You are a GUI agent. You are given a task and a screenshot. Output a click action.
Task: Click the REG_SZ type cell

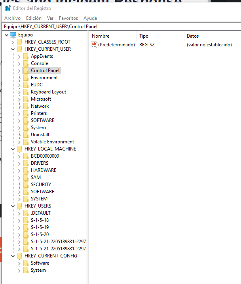click(147, 44)
